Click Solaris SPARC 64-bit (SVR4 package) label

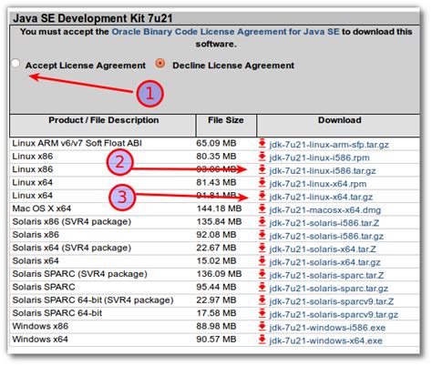pyautogui.click(x=93, y=300)
